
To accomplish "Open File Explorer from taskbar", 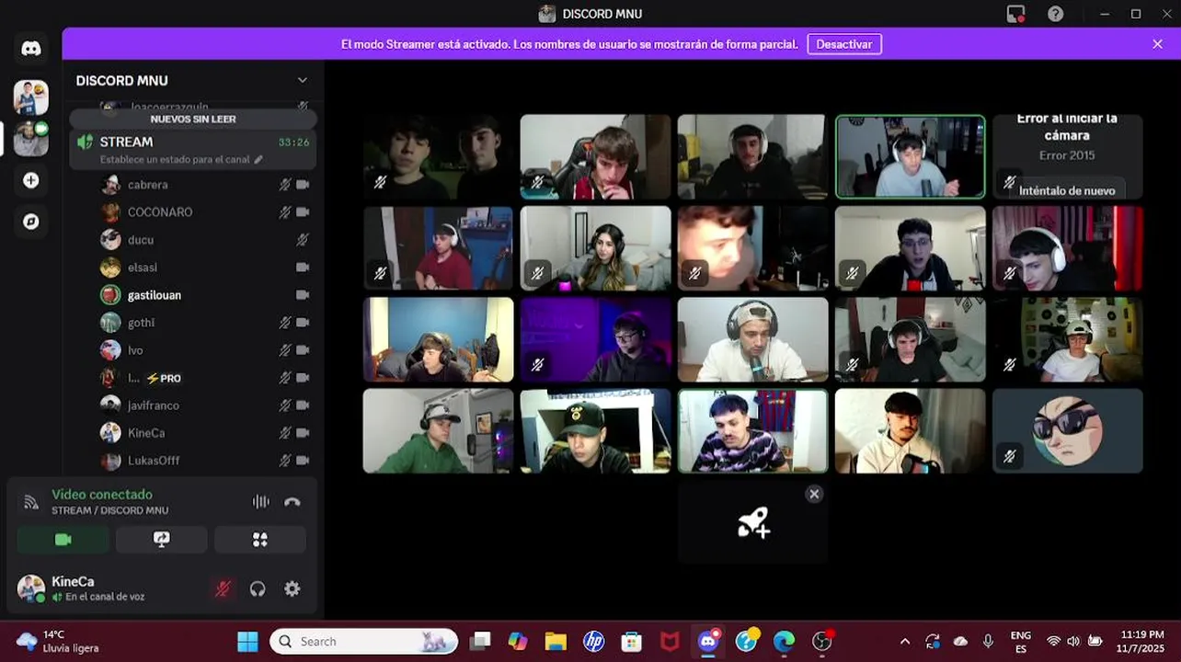I will point(556,642).
